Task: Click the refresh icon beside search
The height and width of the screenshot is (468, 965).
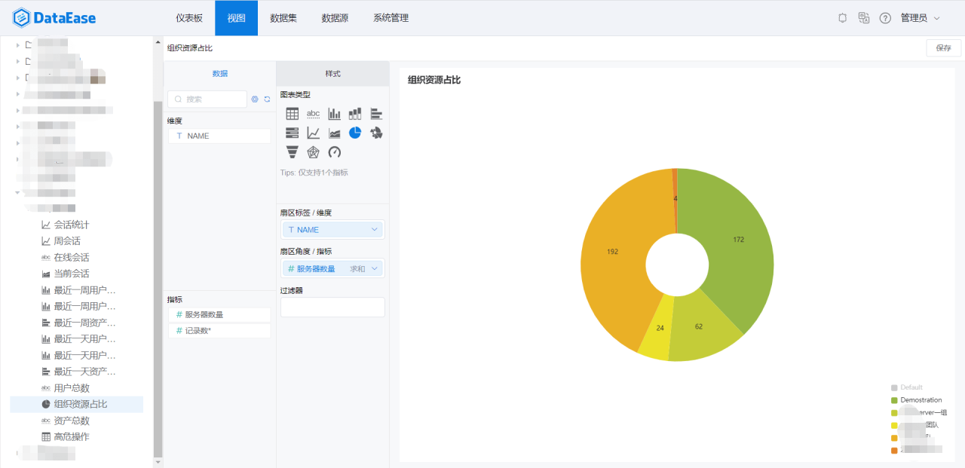Action: click(267, 99)
